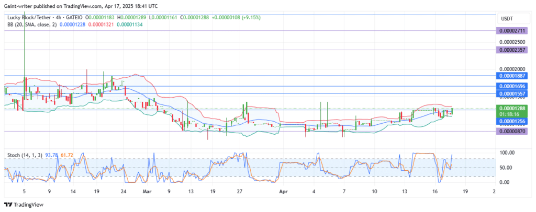Screen dimensions: 536x212
Task: Click the 0.00001557 price level label
Action: coord(512,94)
